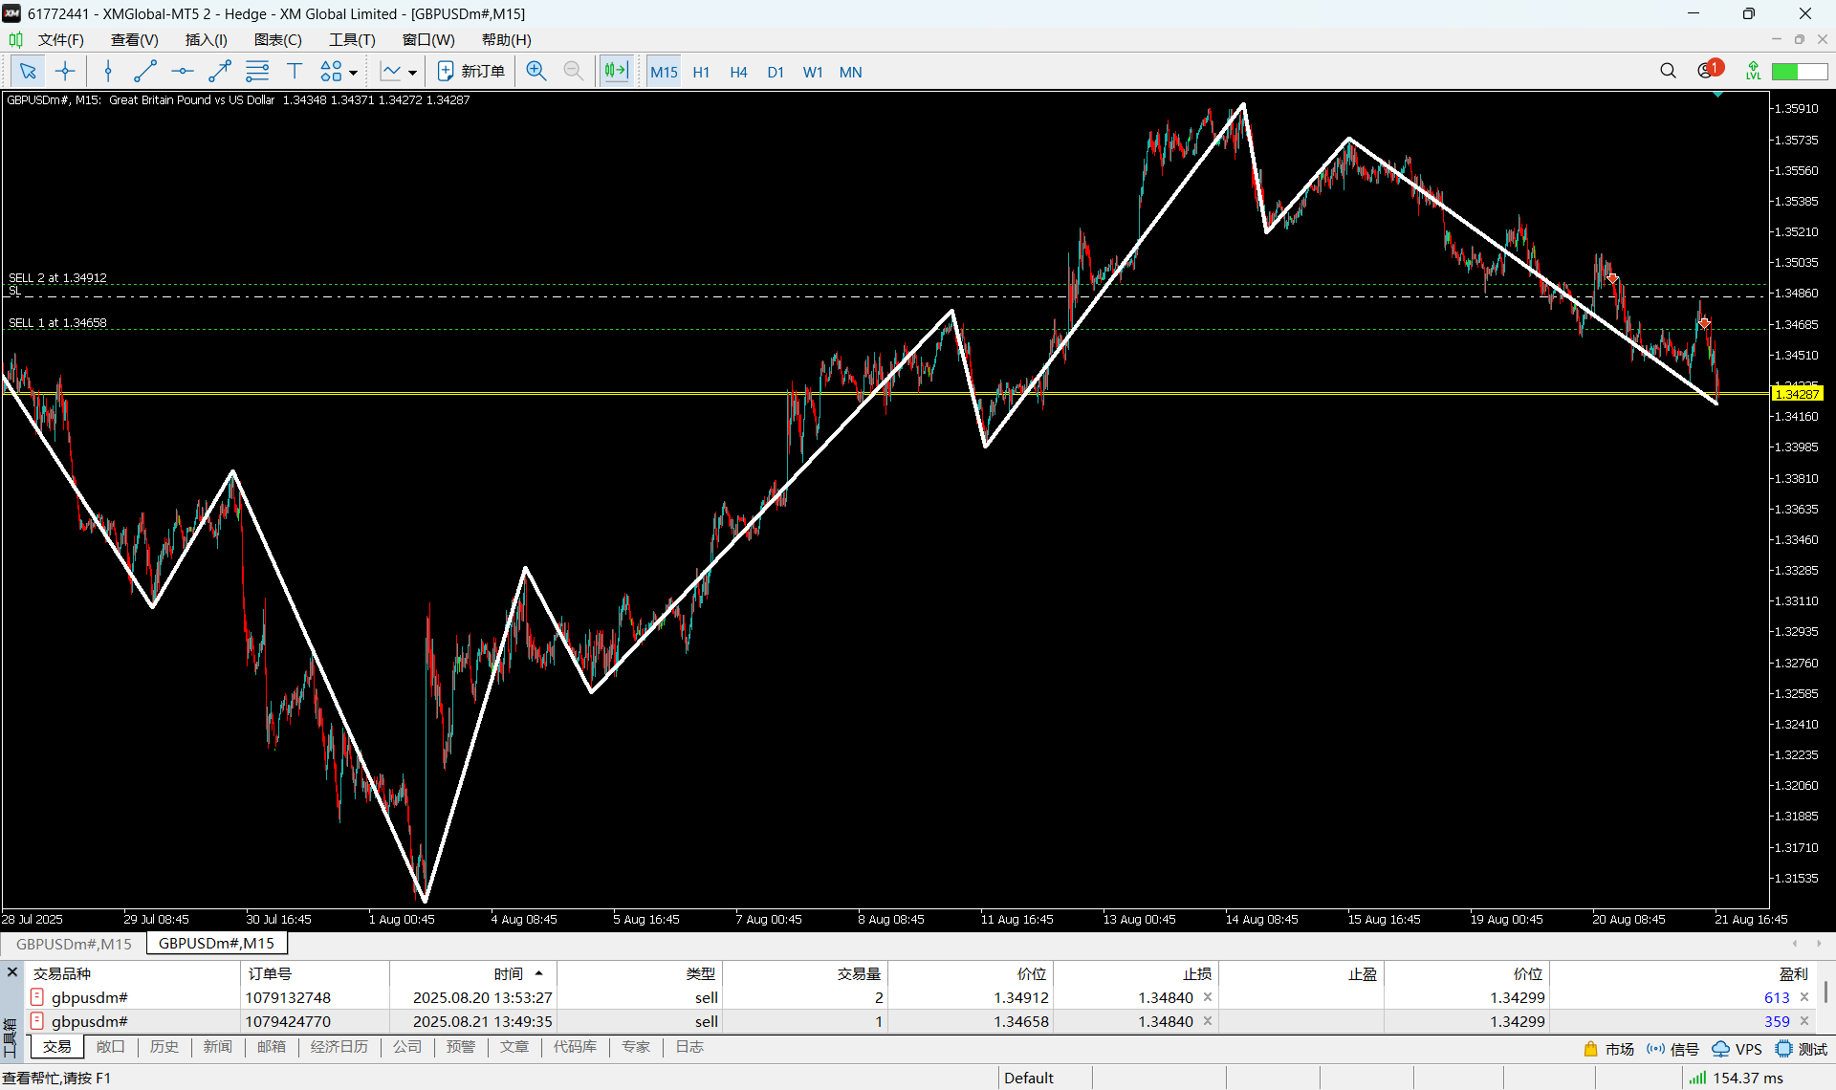Open the search magnifier in toolbar
Image resolution: width=1836 pixels, height=1090 pixels.
1668,71
